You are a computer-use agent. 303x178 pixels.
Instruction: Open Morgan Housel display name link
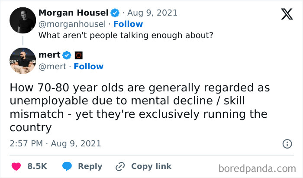74,13
